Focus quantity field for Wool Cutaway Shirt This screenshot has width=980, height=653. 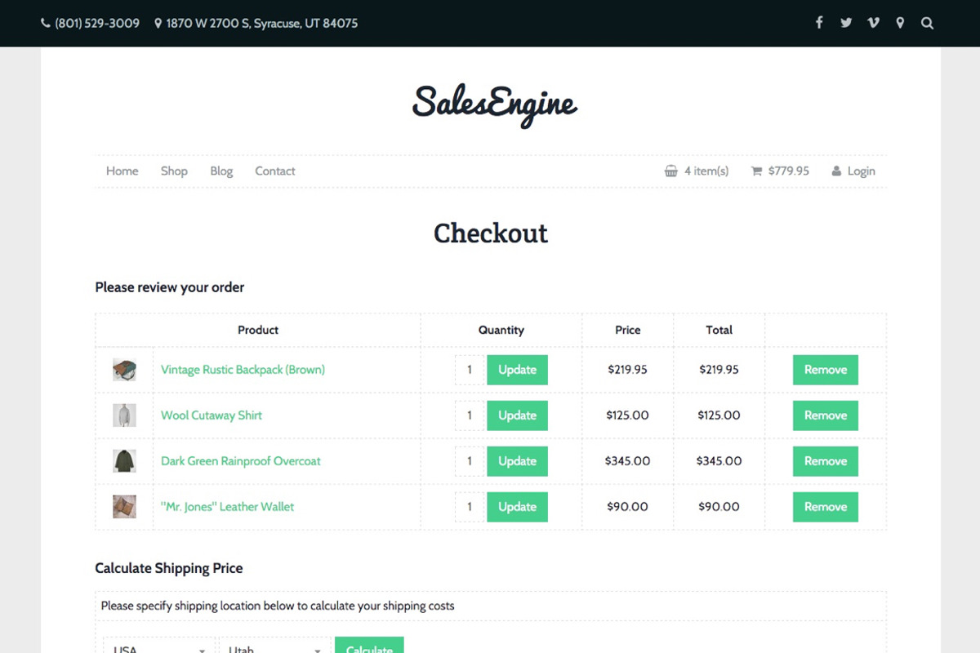pyautogui.click(x=470, y=415)
